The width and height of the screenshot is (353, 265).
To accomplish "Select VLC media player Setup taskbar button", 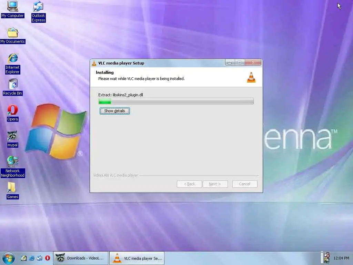I will (137, 258).
